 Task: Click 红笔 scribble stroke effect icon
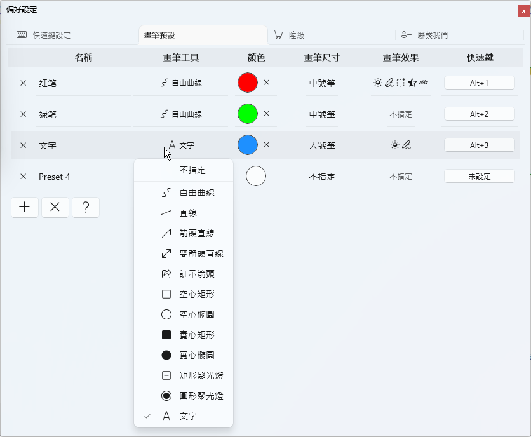click(424, 83)
